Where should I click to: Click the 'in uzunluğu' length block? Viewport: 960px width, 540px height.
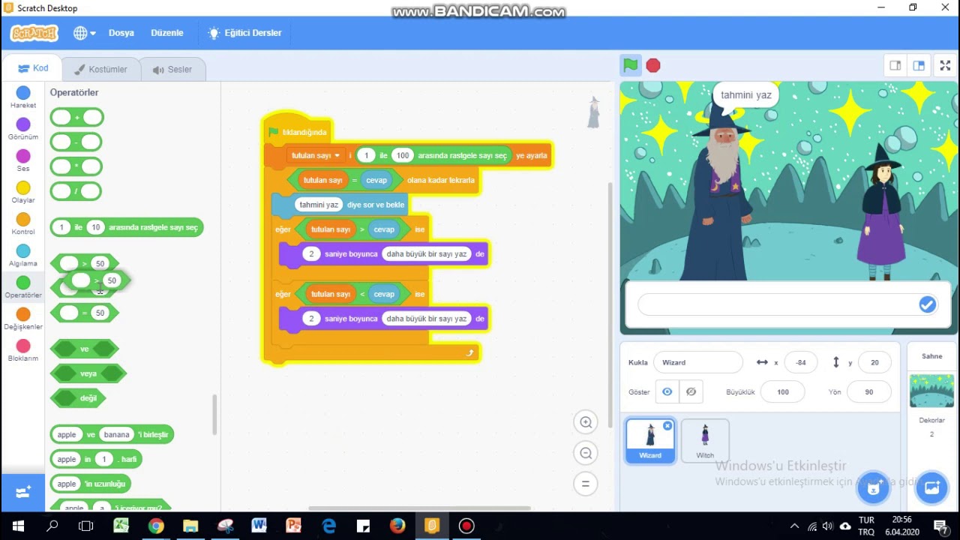click(91, 484)
